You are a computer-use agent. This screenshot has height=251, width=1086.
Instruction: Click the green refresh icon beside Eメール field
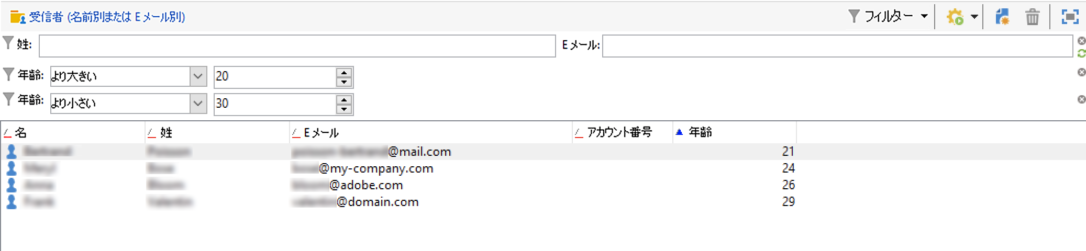[x=1081, y=53]
